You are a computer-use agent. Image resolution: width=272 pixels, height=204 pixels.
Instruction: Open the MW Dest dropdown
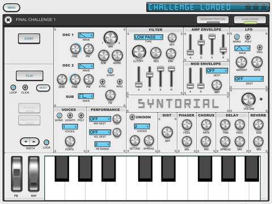(100, 119)
